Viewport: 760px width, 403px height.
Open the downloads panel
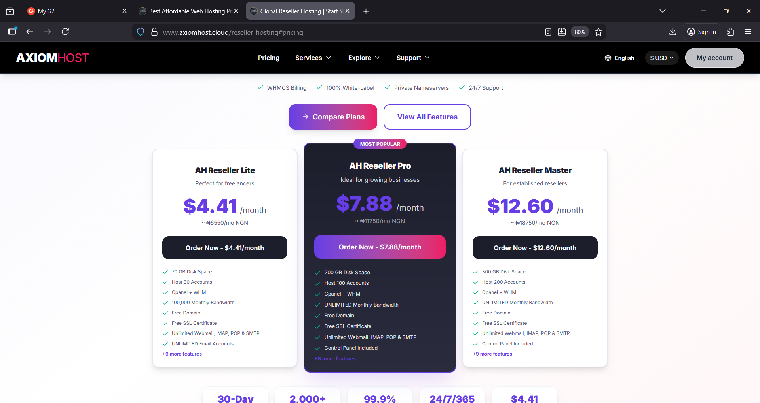pos(673,32)
